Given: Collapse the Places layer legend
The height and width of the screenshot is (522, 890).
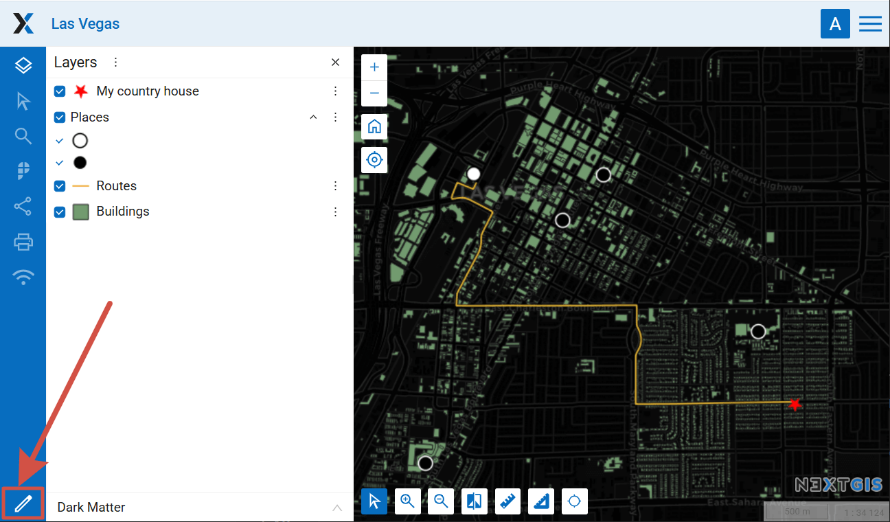Looking at the screenshot, I should 313,117.
